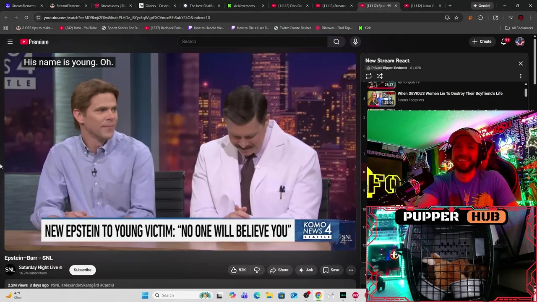This screenshot has width=537, height=302.
Task: Click the Ripped Redneck playlist owner link
Action: tap(395, 68)
